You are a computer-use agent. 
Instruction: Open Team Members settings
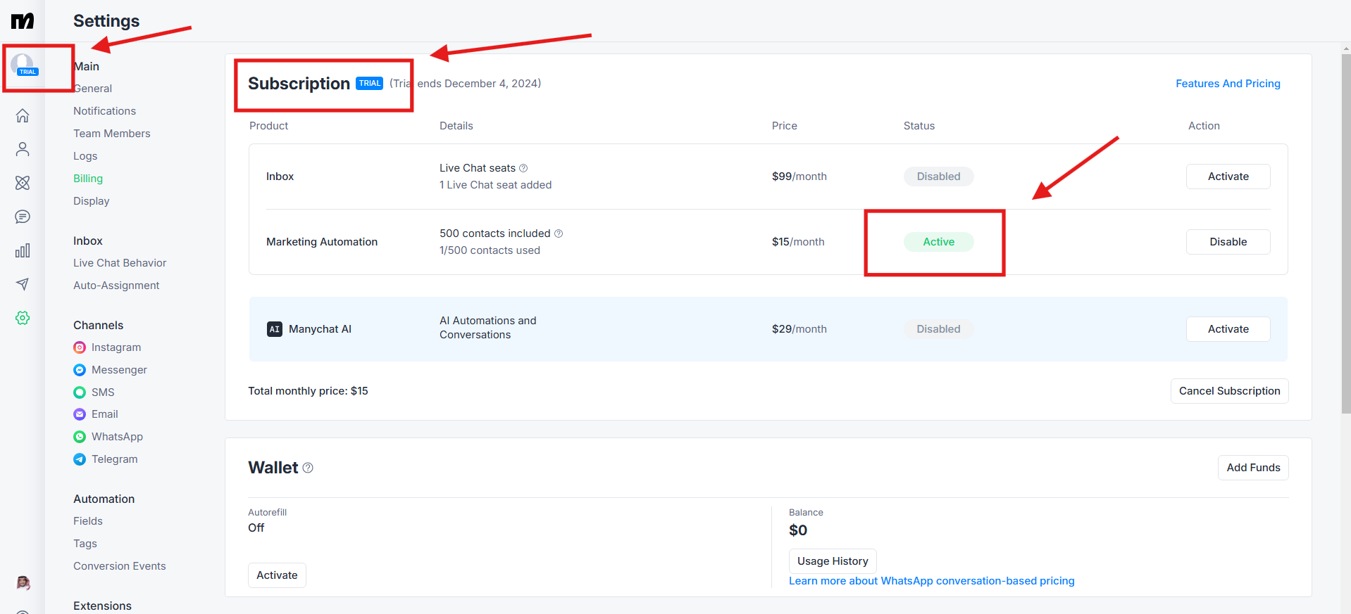click(112, 134)
